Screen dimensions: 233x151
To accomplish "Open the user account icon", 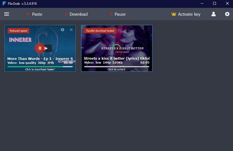I will coord(213,14).
